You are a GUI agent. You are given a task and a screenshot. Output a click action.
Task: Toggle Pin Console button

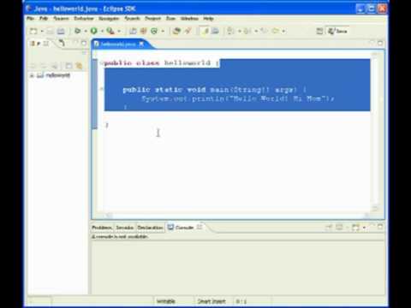tap(329, 228)
